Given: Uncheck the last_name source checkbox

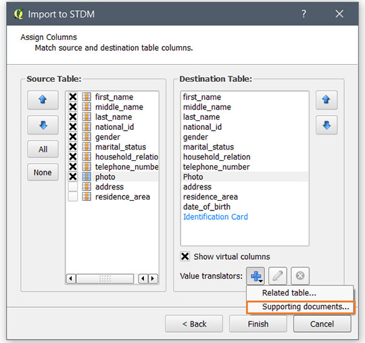Looking at the screenshot, I should click(x=73, y=117).
